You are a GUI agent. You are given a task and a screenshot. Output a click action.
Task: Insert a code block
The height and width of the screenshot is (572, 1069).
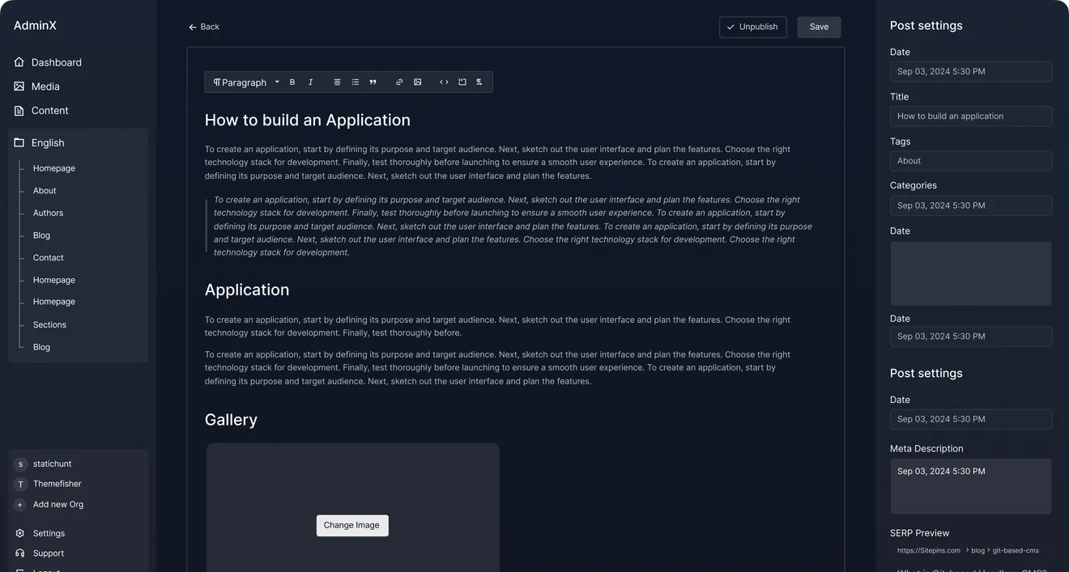[x=444, y=83]
